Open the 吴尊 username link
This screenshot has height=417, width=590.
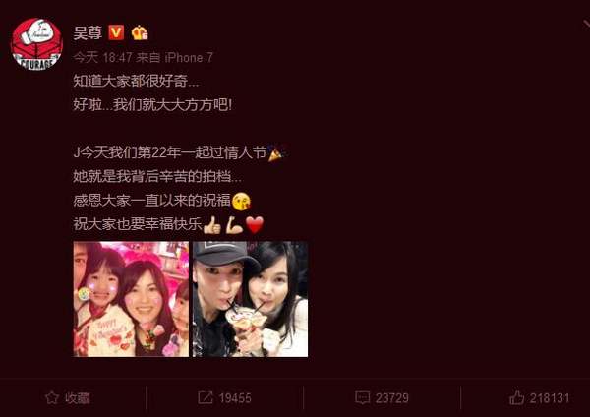[88, 33]
